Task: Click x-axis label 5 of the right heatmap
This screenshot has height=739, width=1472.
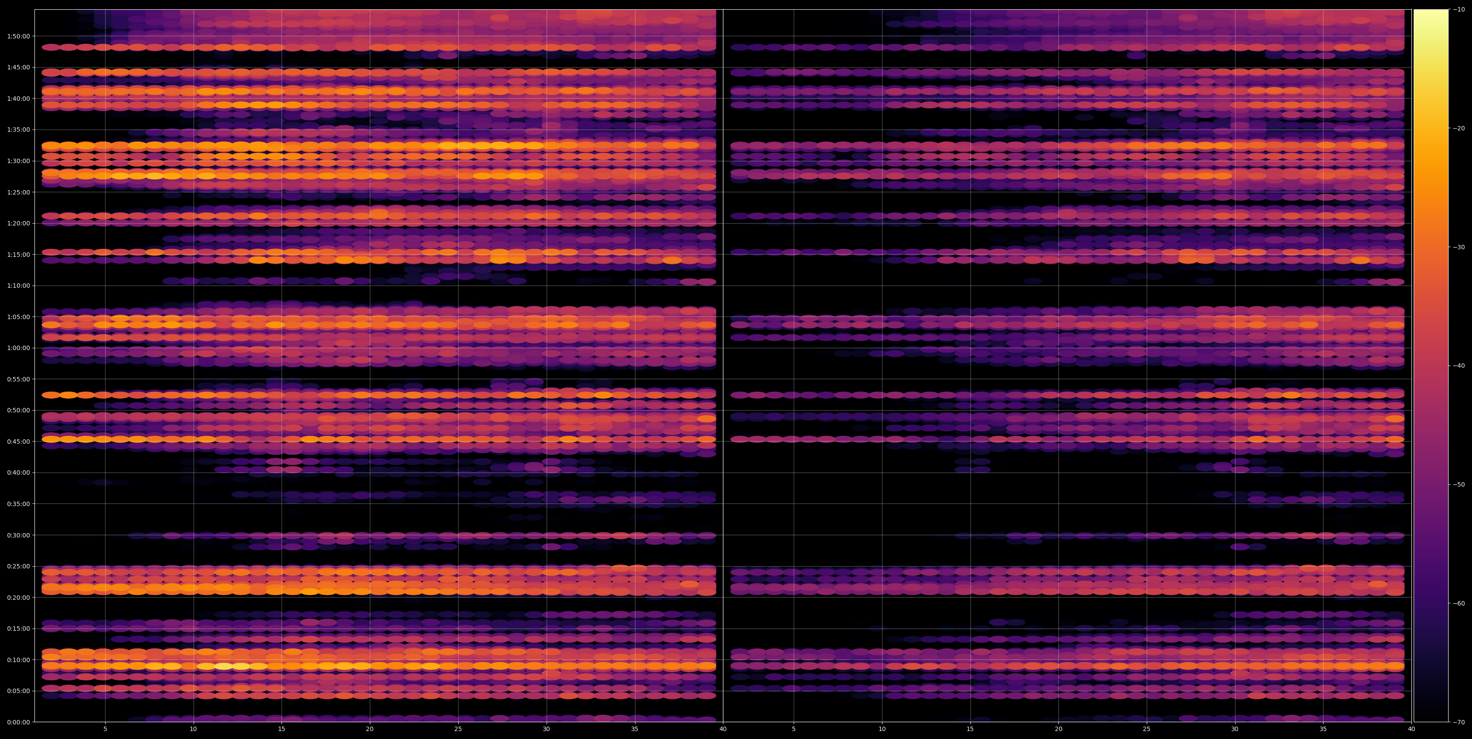Action: [794, 729]
